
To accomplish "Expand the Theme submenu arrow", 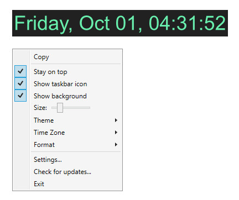I will click(x=116, y=120).
